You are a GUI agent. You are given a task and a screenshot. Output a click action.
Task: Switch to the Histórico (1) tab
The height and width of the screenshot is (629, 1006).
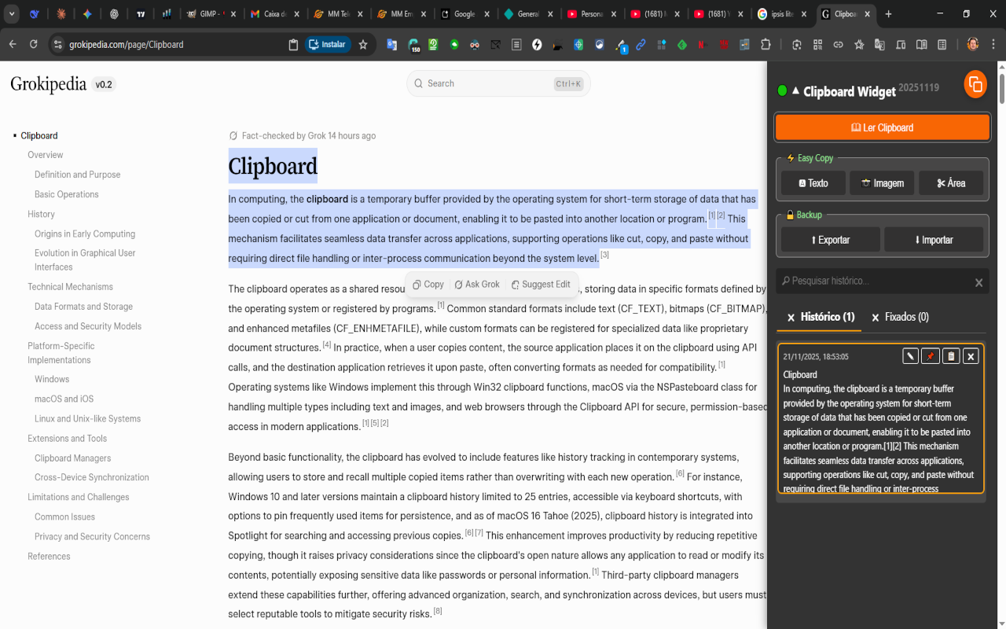coord(820,317)
